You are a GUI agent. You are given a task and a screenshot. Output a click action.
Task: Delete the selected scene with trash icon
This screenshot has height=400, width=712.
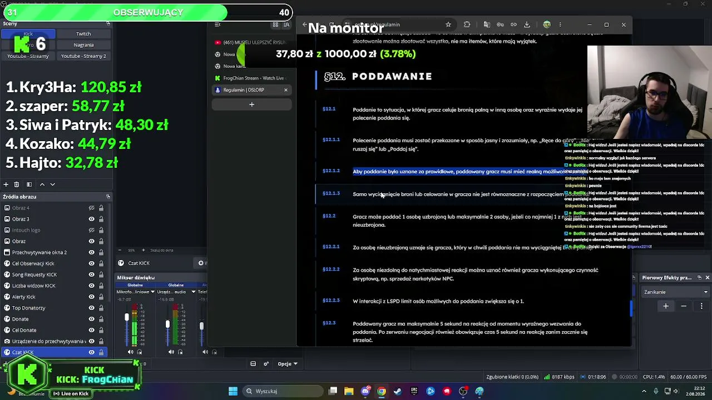coord(17,184)
